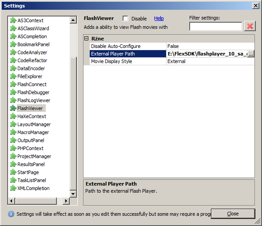Select FlashConnect label in the plugin list
This screenshot has height=226, width=262.
pos(32,84)
